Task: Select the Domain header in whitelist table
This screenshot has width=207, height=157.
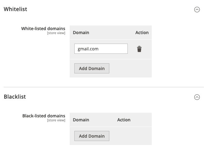Action: pyautogui.click(x=81, y=33)
